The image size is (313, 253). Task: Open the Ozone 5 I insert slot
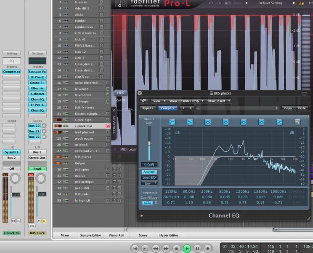[37, 83]
